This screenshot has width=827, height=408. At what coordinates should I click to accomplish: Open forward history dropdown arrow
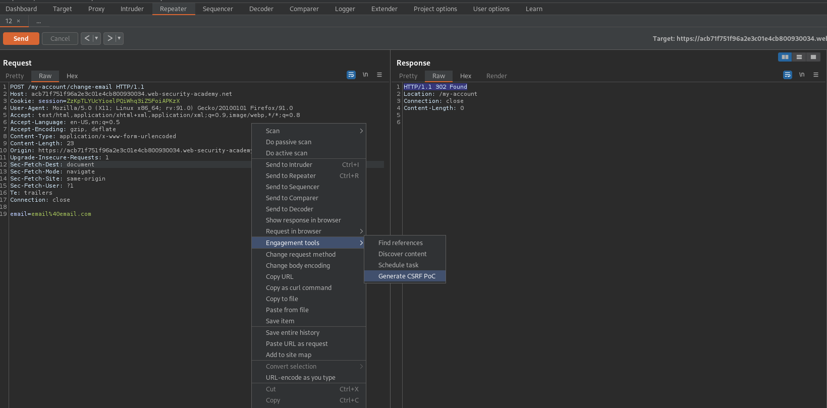[119, 38]
